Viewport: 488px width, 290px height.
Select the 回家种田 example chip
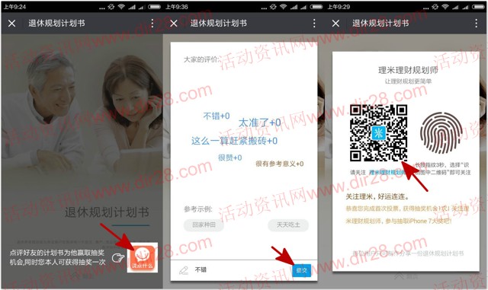[204, 225]
